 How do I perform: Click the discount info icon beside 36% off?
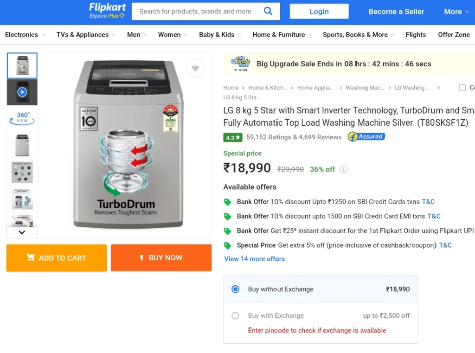(344, 169)
